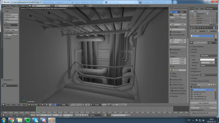The image size is (219, 123).
Task: Open the Cycles Render engine dropdown
Action: tap(81, 6)
